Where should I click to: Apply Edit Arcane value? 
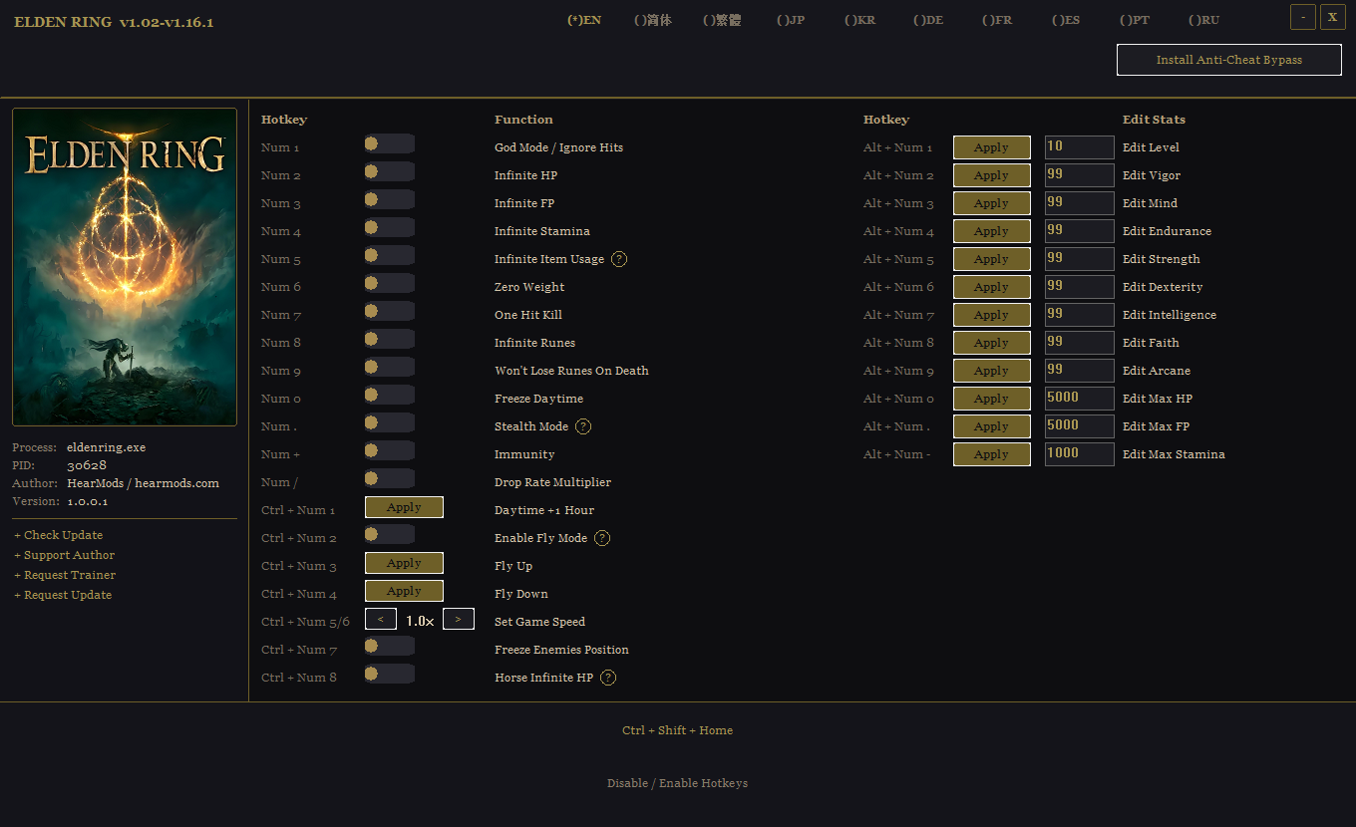992,371
